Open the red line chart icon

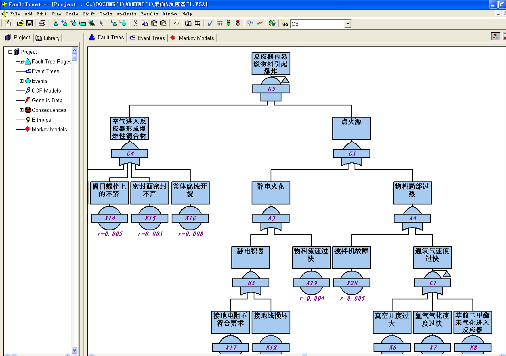coord(260,23)
